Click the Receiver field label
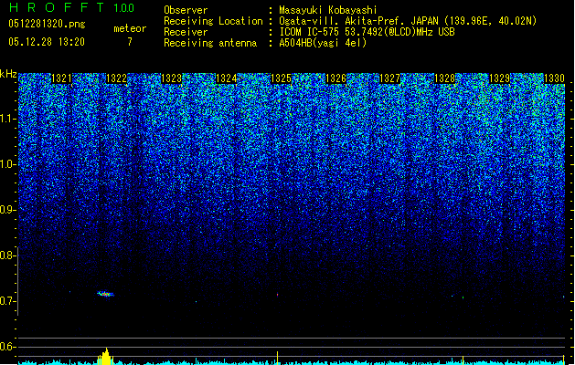The width and height of the screenshot is (575, 365). point(186,32)
